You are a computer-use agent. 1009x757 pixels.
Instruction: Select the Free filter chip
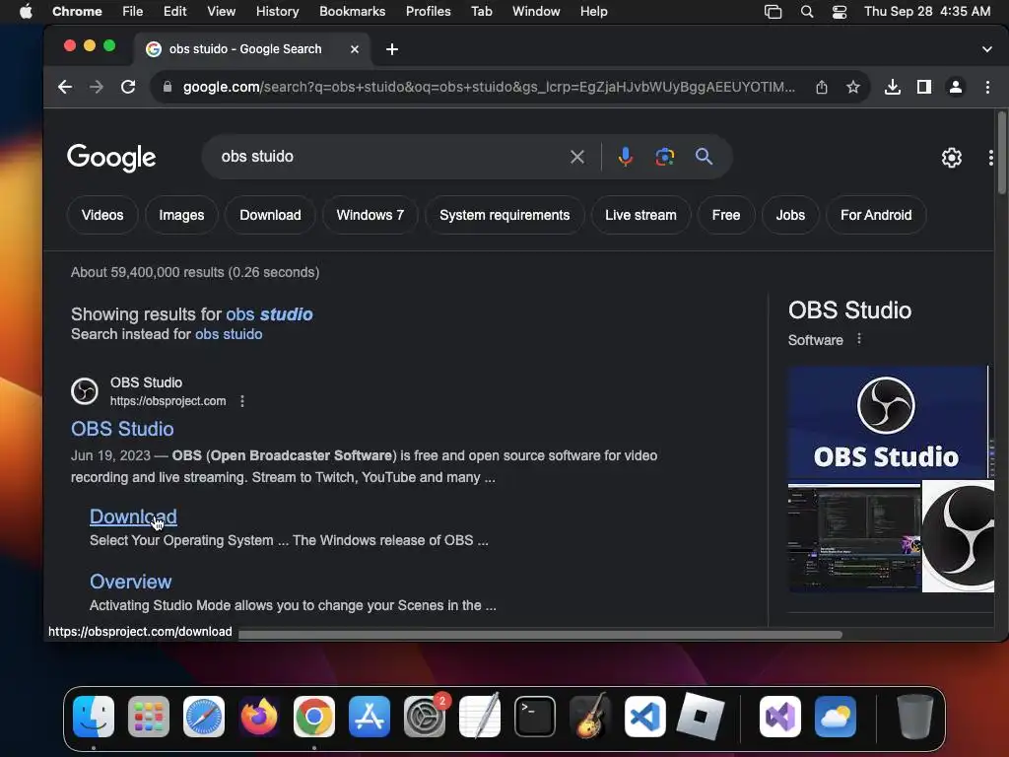pyautogui.click(x=726, y=215)
